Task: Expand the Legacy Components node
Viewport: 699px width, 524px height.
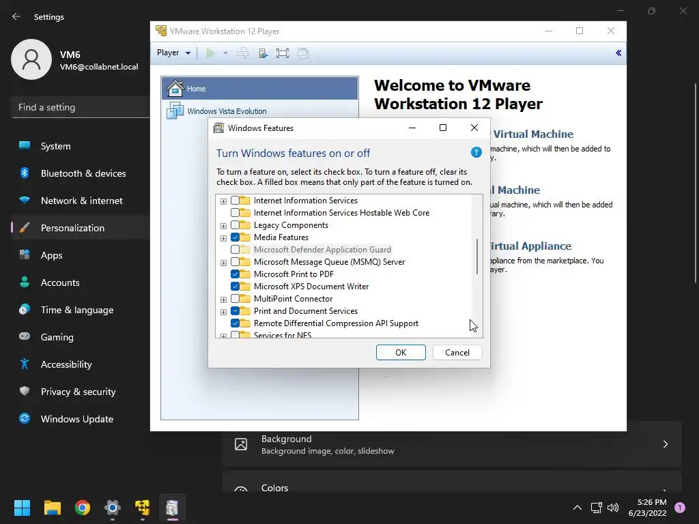Action: [223, 226]
